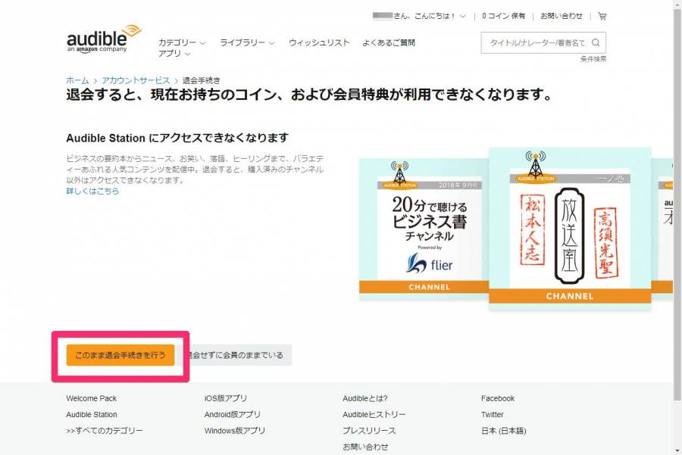Click お問い合わせ in the top bar
The image size is (682, 455).
(x=561, y=16)
